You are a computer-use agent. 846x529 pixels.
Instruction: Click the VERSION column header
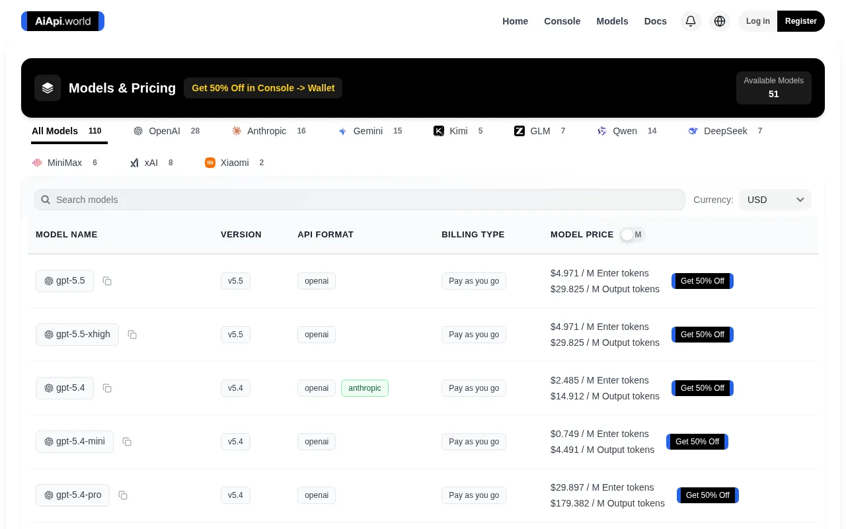coord(241,235)
